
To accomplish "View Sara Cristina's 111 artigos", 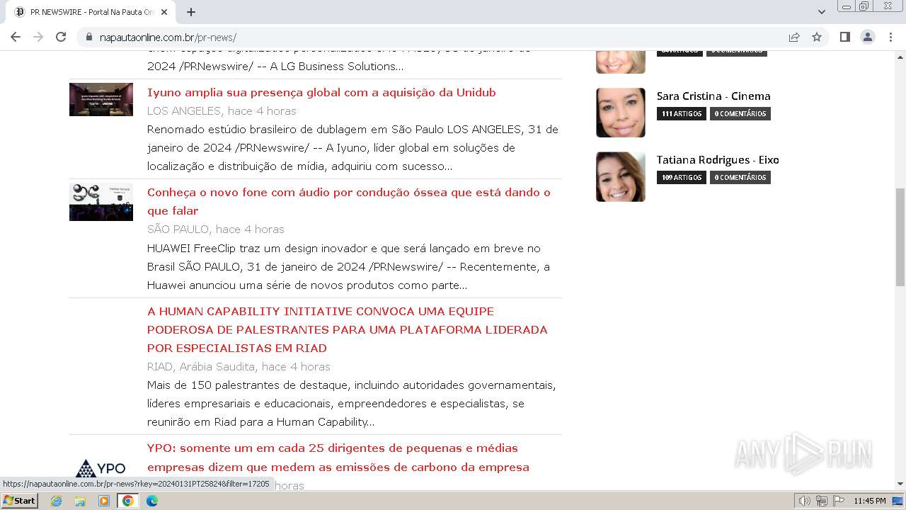I will (682, 113).
